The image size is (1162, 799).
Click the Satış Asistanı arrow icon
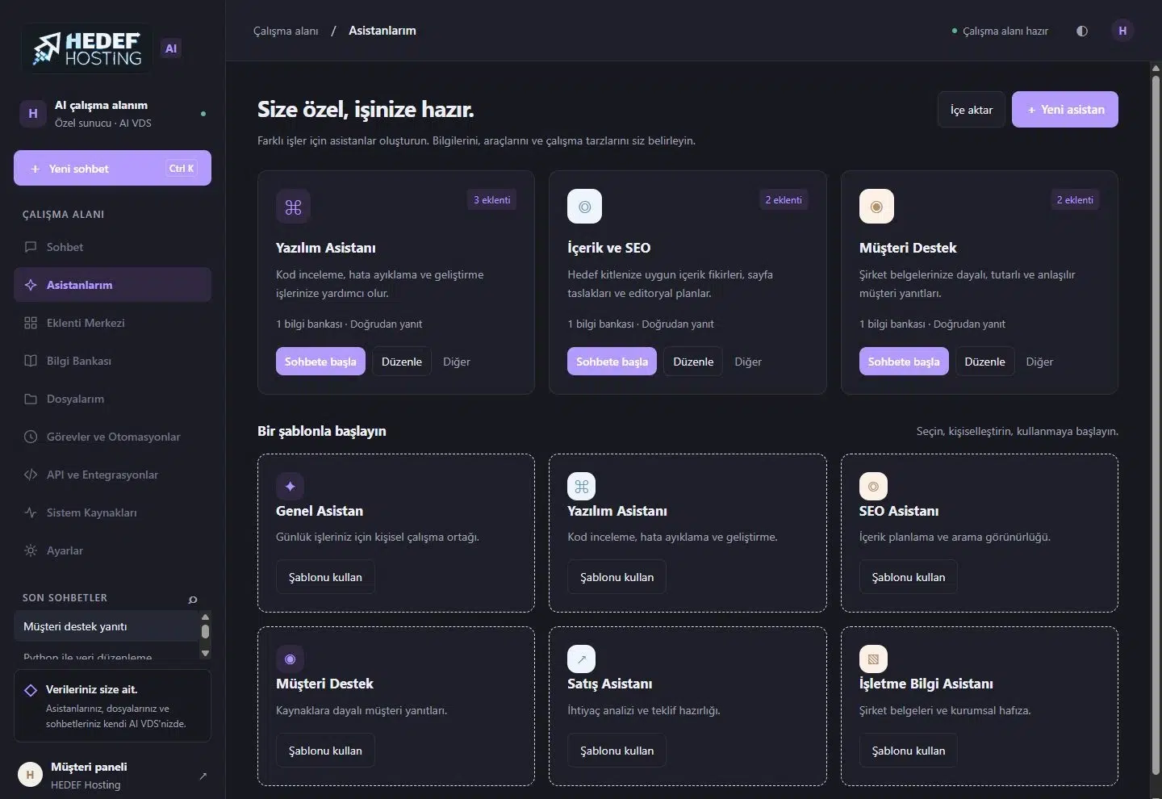(581, 659)
